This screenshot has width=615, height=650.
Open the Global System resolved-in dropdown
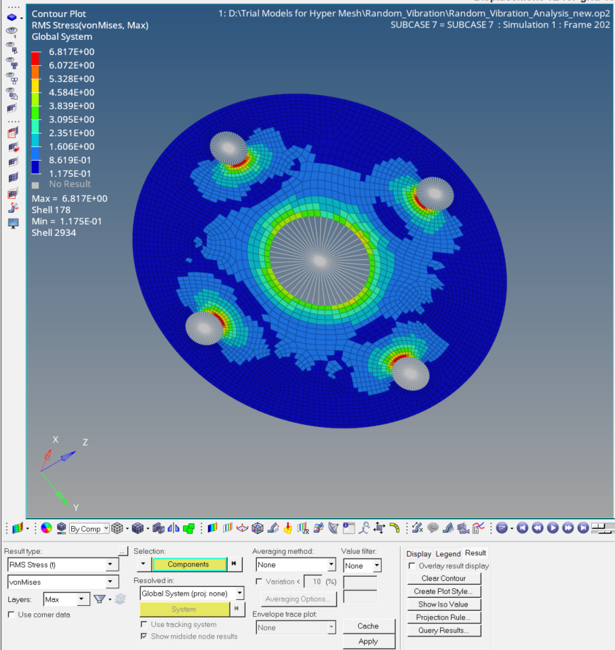click(239, 594)
